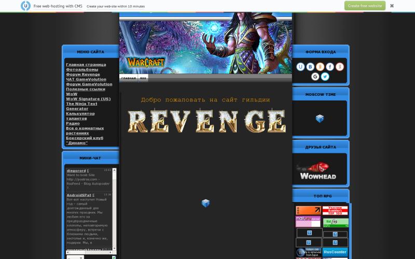Click the Warcraft logo in header
This screenshot has height=259, width=415.
(146, 62)
